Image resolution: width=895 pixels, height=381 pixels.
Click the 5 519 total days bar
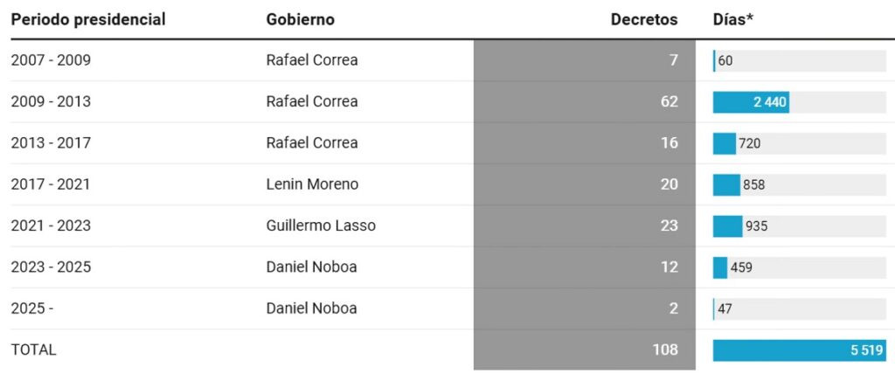click(x=799, y=350)
